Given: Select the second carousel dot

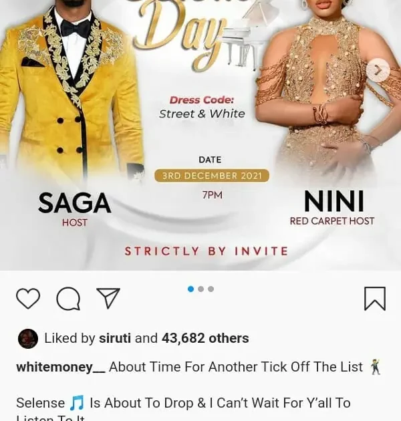Looking at the screenshot, I should 200,289.
